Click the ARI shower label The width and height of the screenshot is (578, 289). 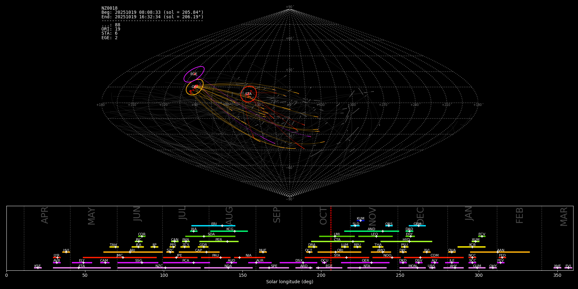pyautogui.click(x=132, y=250)
